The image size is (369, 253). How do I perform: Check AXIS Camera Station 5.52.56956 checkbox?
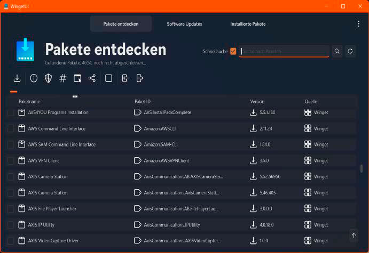[11, 176]
